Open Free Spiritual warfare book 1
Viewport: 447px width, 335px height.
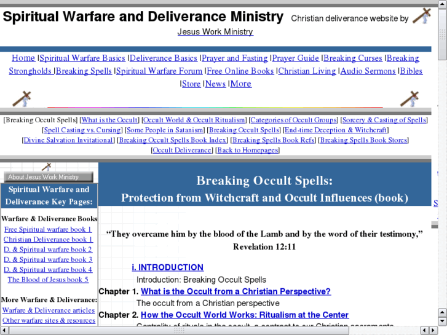(48, 229)
